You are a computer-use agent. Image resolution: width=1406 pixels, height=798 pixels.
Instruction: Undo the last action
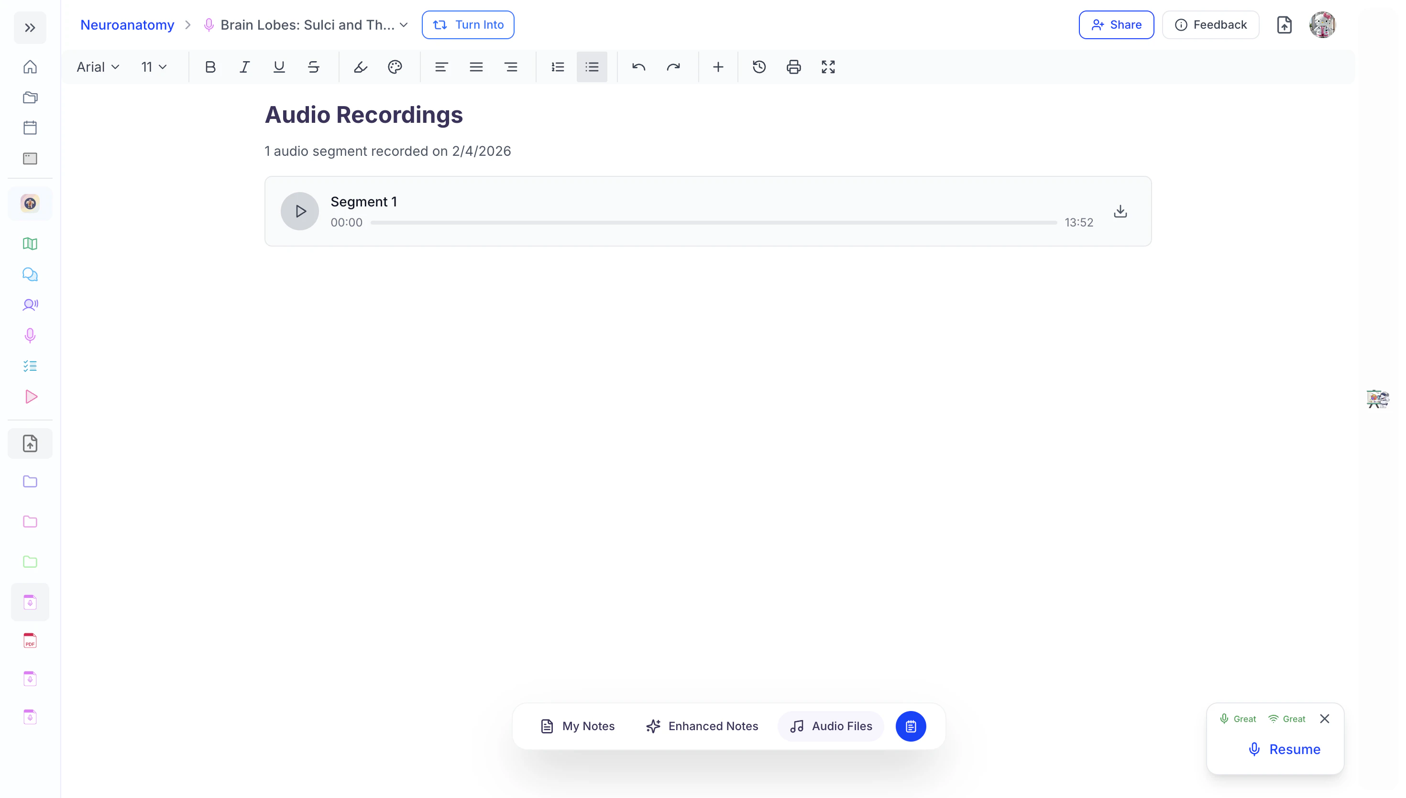pos(638,67)
